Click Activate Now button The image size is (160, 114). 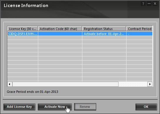[55, 107]
